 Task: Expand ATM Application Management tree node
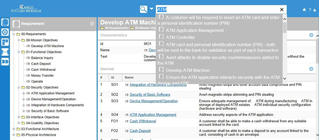(24, 93)
